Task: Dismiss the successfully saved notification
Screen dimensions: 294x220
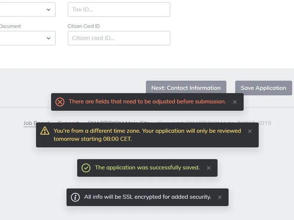Action: (209, 168)
